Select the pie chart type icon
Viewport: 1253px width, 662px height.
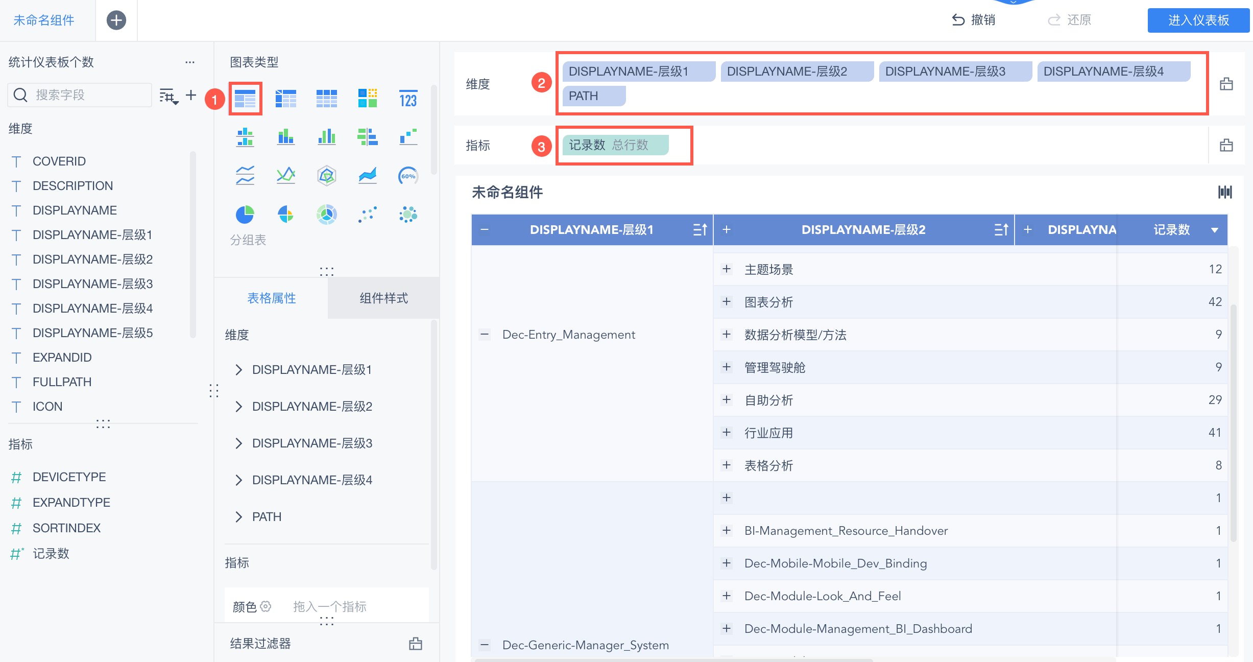245,215
